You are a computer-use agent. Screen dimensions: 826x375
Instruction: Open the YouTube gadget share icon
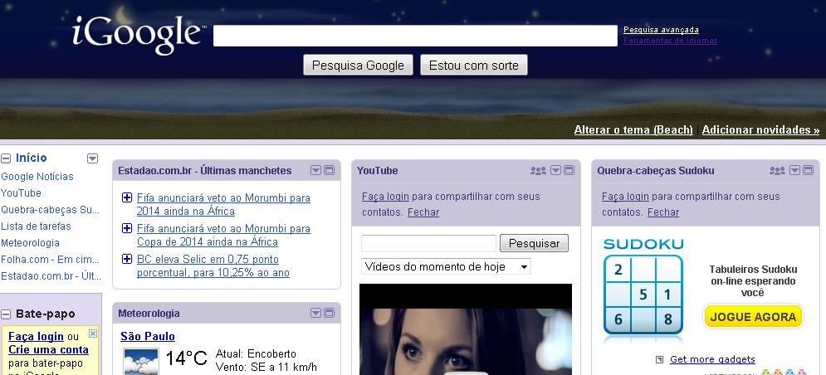[538, 171]
